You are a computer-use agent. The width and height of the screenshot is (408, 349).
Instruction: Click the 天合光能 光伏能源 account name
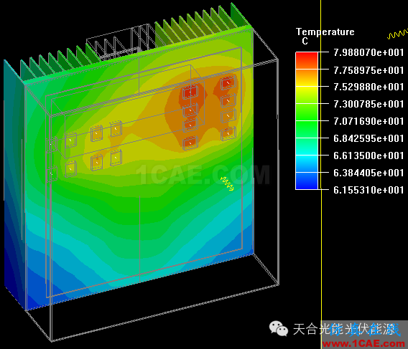[x=346, y=329]
